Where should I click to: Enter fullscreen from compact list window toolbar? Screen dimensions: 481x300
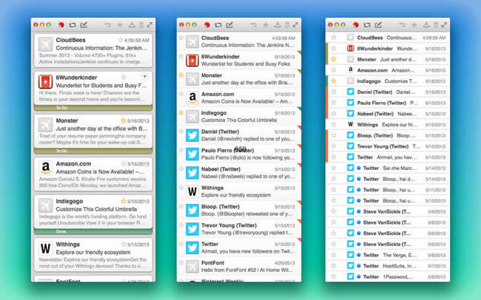pyautogui.click(x=444, y=25)
